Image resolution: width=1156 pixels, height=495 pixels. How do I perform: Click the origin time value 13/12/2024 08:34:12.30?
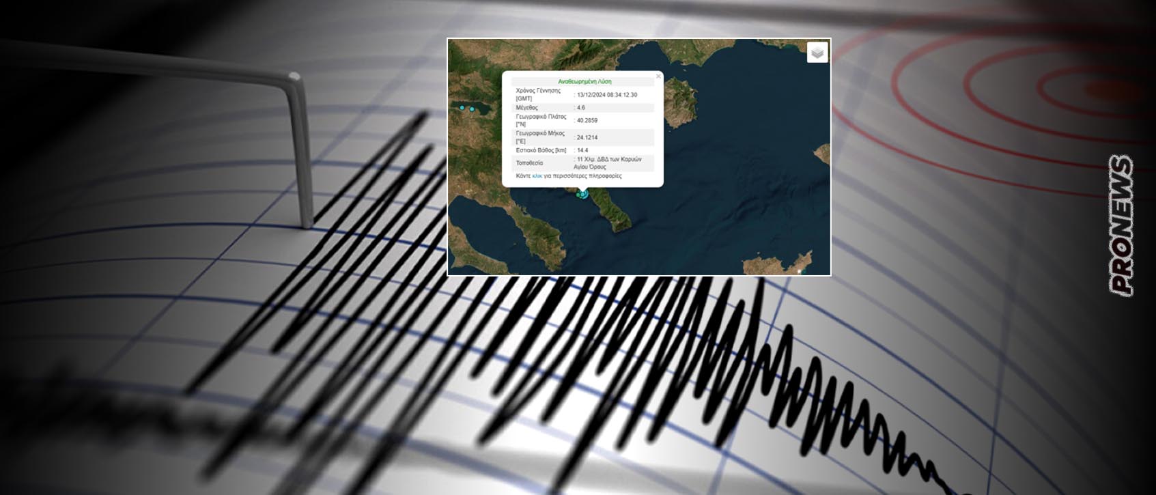[606, 95]
